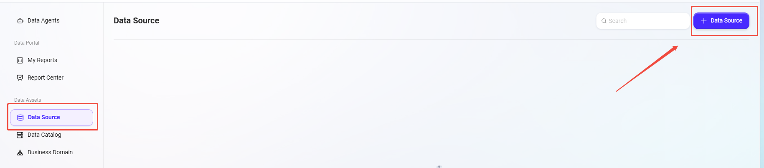
Task: Click the Data Agents robot icon
Action: coord(20,21)
